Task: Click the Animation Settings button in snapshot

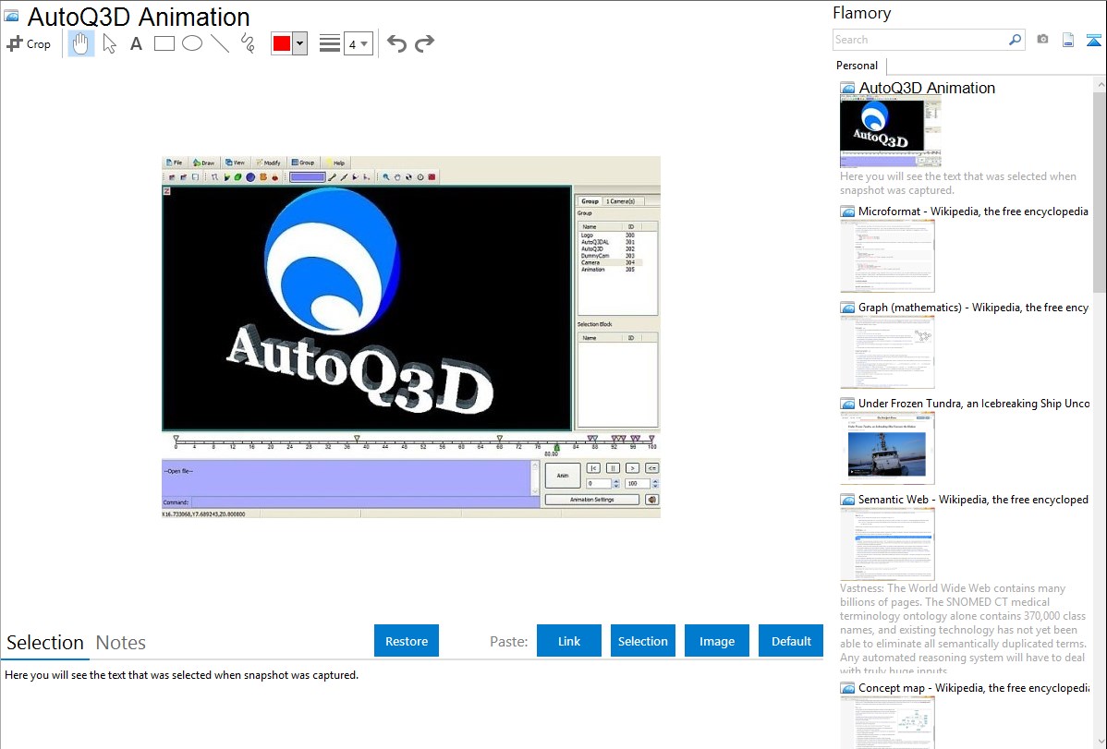Action: click(591, 499)
